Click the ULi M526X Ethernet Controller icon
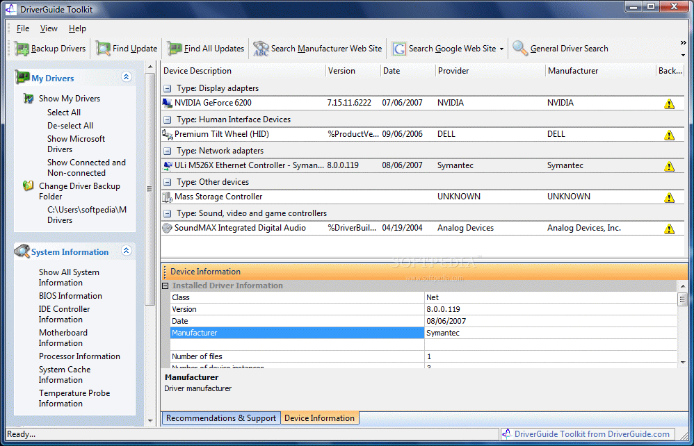The width and height of the screenshot is (694, 446). pyautogui.click(x=168, y=166)
